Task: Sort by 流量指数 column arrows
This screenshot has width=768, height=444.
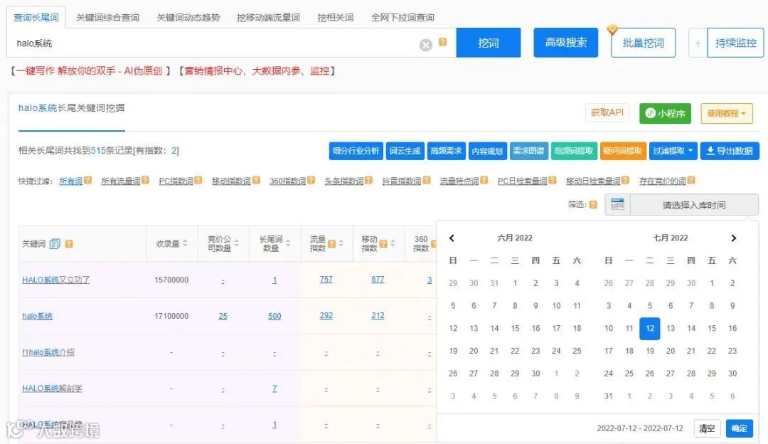Action: [341, 243]
